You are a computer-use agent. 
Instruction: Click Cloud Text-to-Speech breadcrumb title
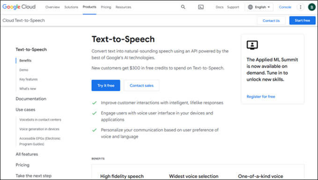(23, 20)
